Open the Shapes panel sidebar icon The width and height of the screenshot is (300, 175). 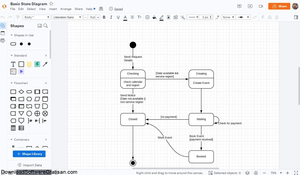(x=3, y=26)
